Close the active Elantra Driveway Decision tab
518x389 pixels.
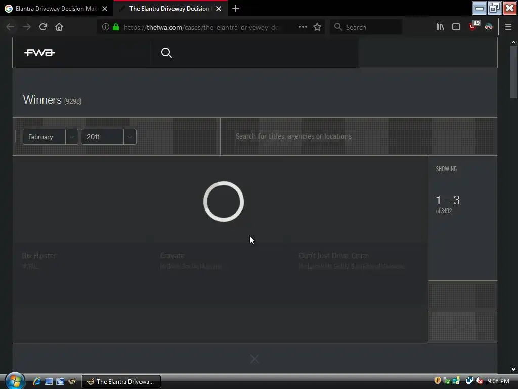tap(219, 9)
